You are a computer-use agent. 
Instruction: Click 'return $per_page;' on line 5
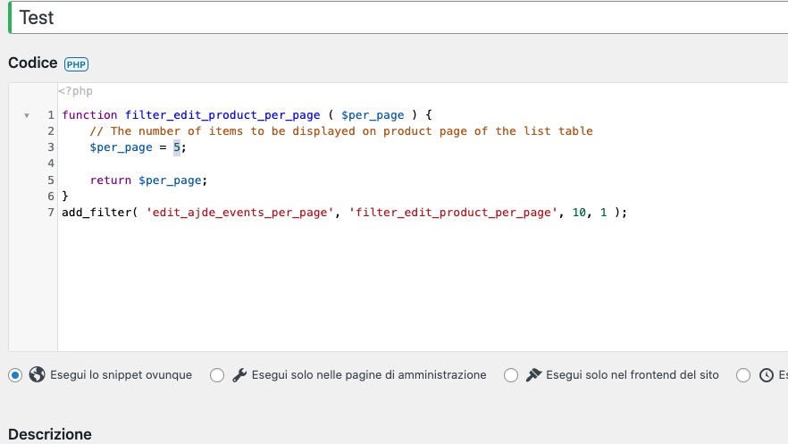[148, 180]
